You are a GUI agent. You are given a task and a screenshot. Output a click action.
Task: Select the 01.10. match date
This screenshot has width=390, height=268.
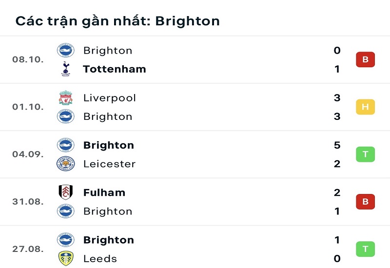click(28, 107)
